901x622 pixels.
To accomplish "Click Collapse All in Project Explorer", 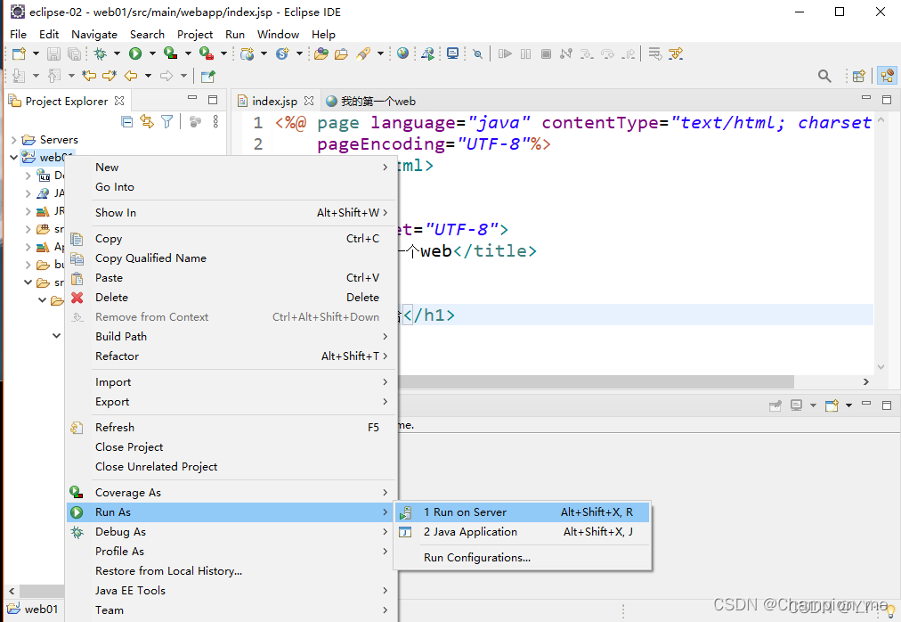I will (x=127, y=121).
